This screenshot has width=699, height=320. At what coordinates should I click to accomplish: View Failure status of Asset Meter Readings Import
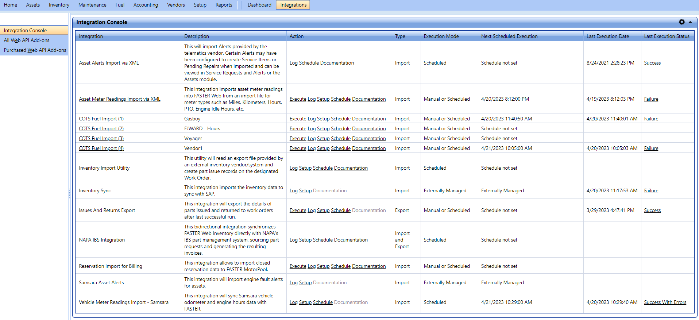point(651,99)
